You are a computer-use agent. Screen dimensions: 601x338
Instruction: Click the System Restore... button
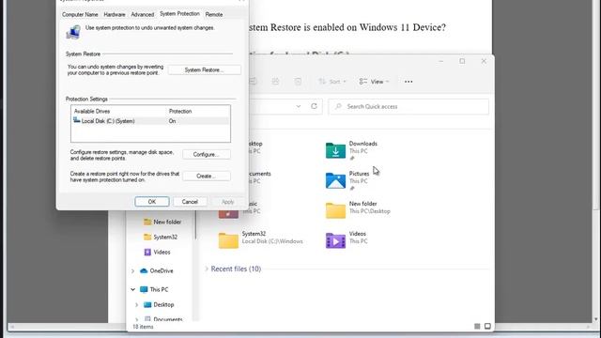click(x=205, y=69)
